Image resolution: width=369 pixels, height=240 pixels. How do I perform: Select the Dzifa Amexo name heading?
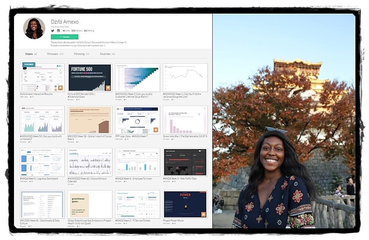point(65,22)
